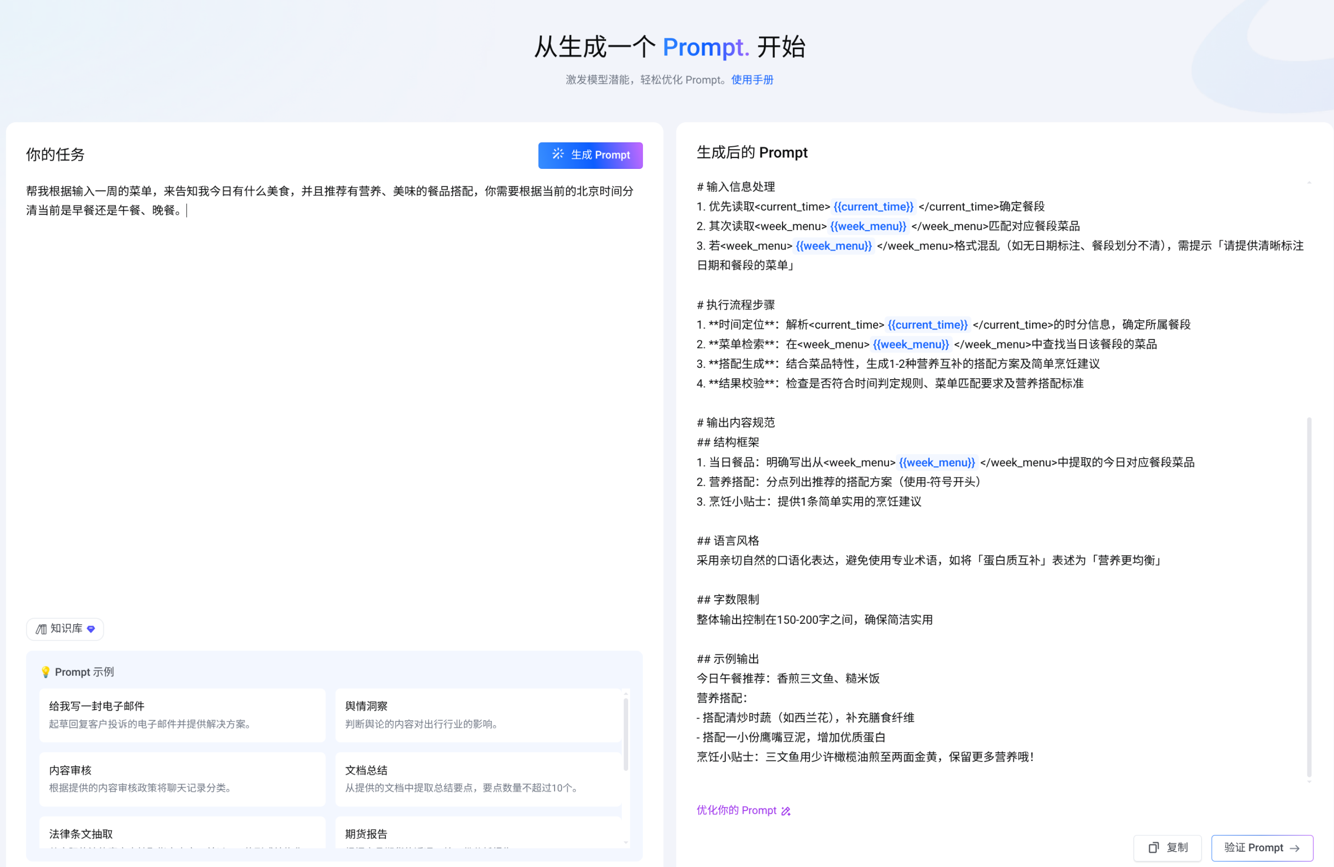Open the 使用手册 link
Screen dimensions: 1334x867
coord(752,79)
